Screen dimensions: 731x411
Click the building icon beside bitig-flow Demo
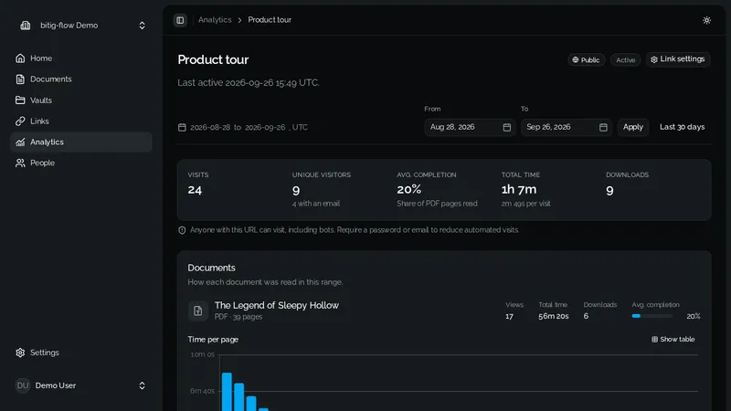[x=26, y=26]
